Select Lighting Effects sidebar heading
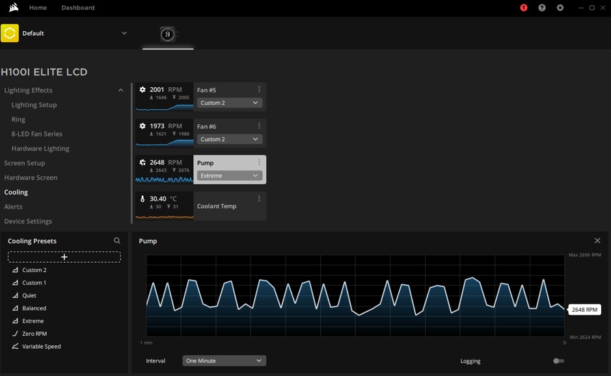This screenshot has height=376, width=611. coord(28,90)
